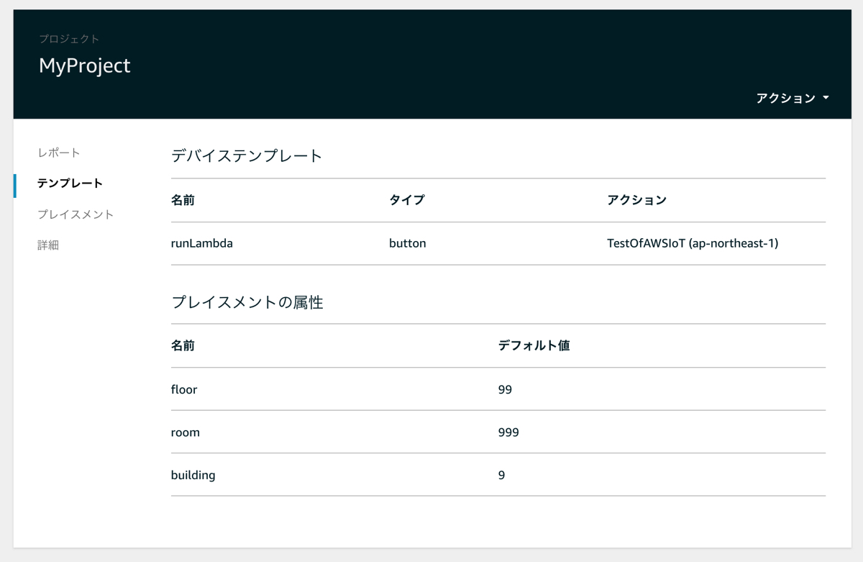Select the テンプレート sidebar tab

point(70,183)
